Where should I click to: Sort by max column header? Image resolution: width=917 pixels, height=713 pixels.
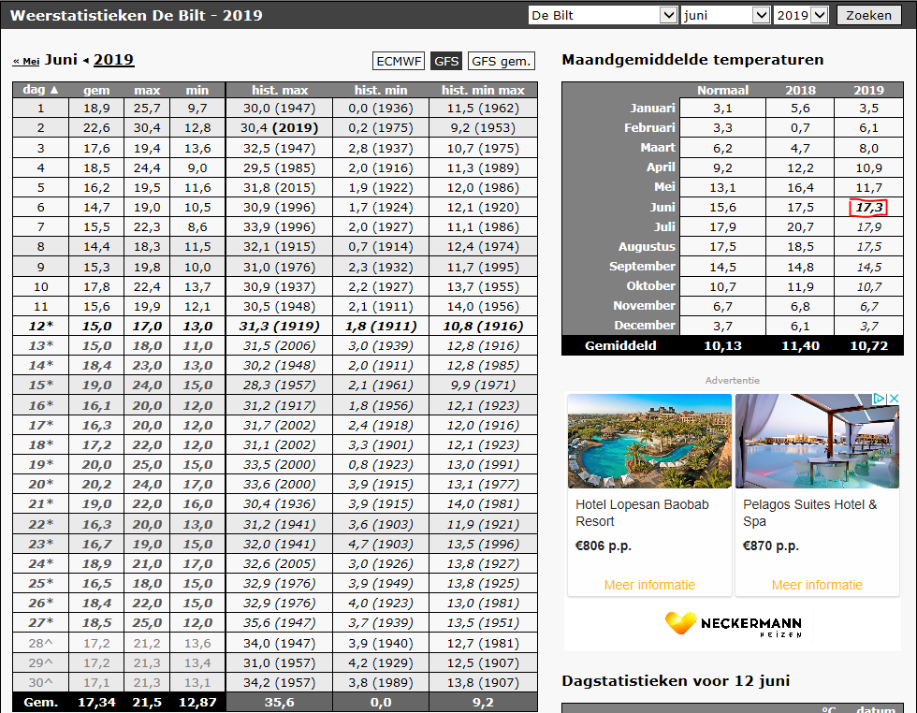point(147,90)
